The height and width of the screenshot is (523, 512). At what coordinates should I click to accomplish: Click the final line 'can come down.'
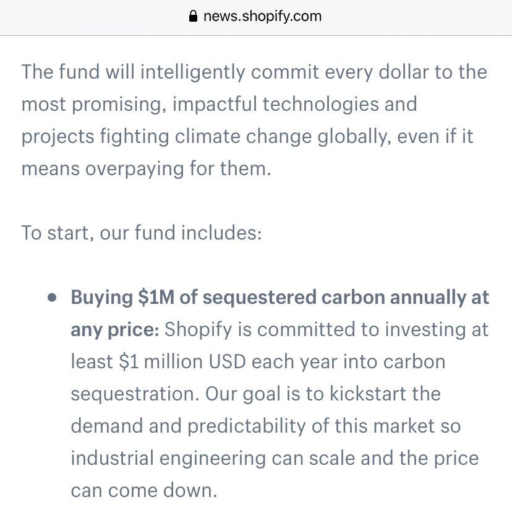(144, 491)
